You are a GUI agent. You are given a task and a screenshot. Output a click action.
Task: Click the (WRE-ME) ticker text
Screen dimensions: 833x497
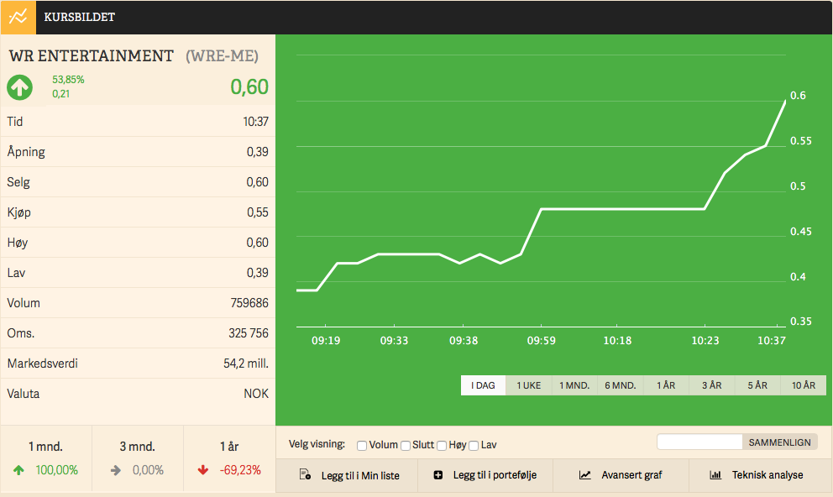click(222, 56)
